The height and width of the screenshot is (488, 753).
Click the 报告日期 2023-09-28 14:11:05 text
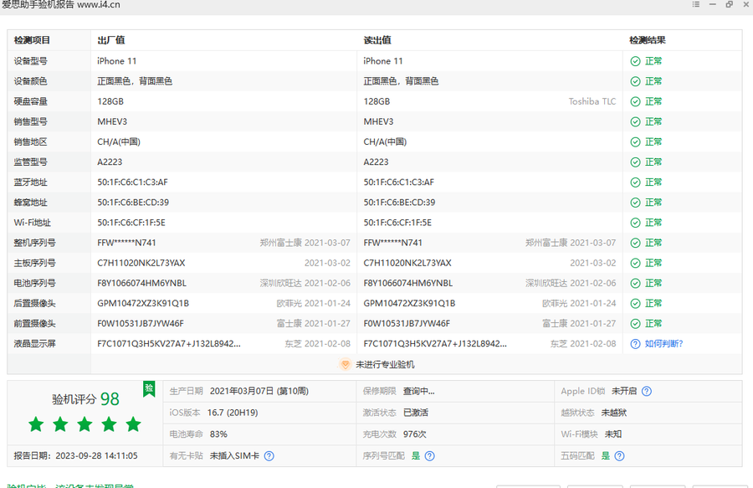pos(75,456)
